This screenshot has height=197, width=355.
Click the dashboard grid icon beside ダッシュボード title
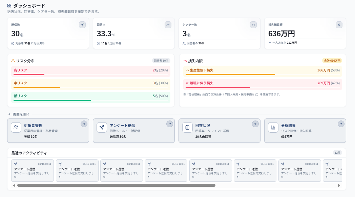click(x=9, y=6)
